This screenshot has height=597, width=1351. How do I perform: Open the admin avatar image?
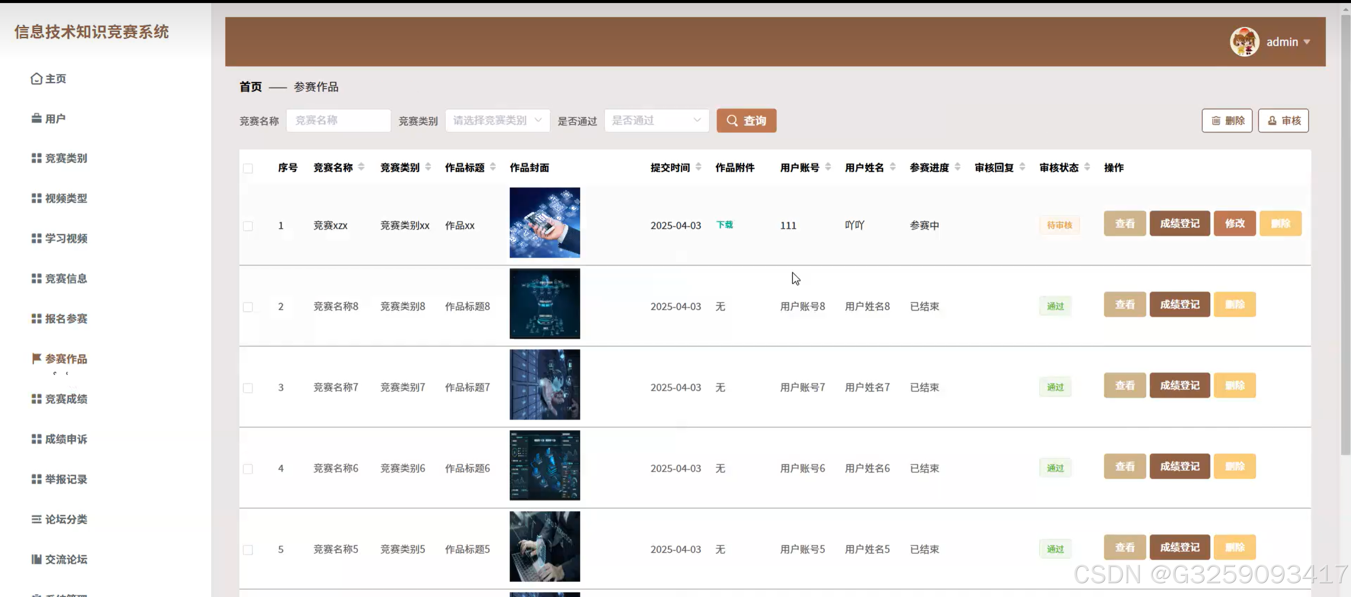1244,42
